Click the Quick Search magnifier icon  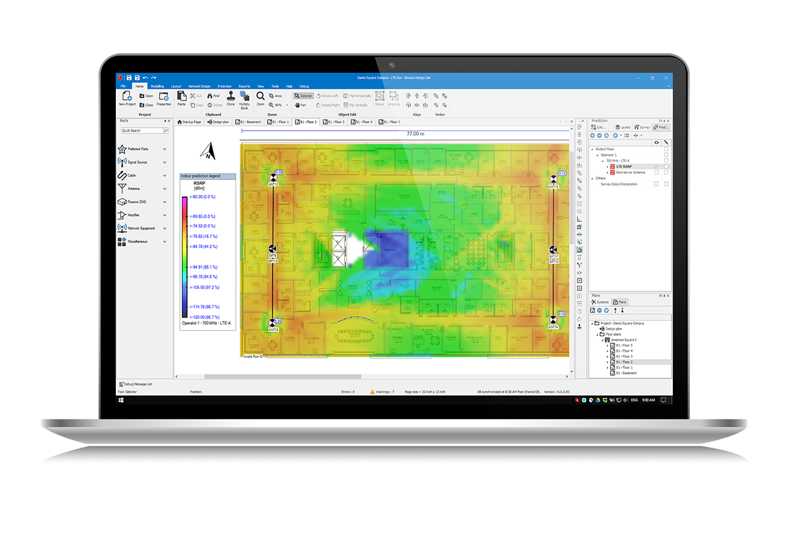pyautogui.click(x=165, y=131)
